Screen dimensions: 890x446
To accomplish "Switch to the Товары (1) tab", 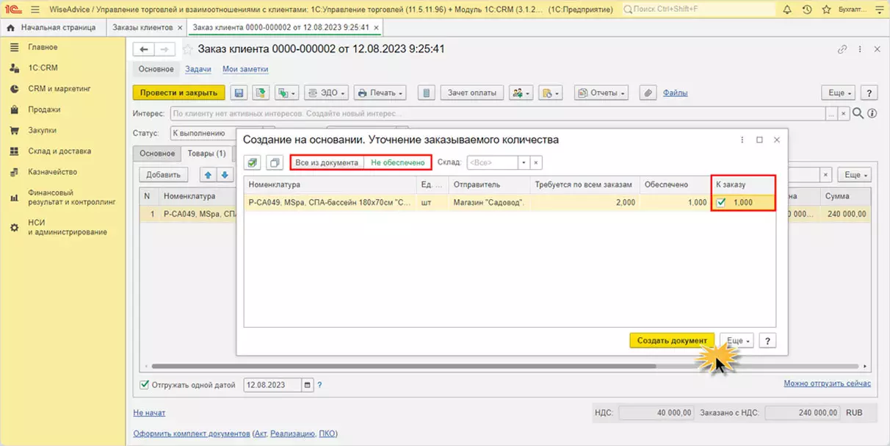I will (206, 154).
